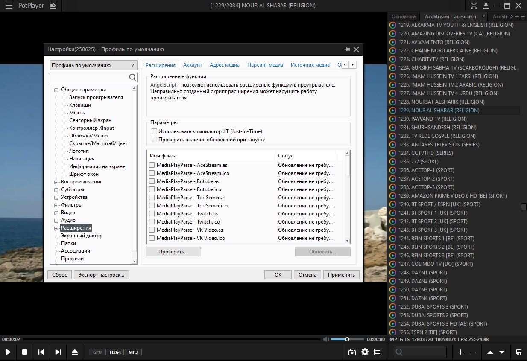Pin the player window always on top
The image size is (527, 361).
[486, 6]
